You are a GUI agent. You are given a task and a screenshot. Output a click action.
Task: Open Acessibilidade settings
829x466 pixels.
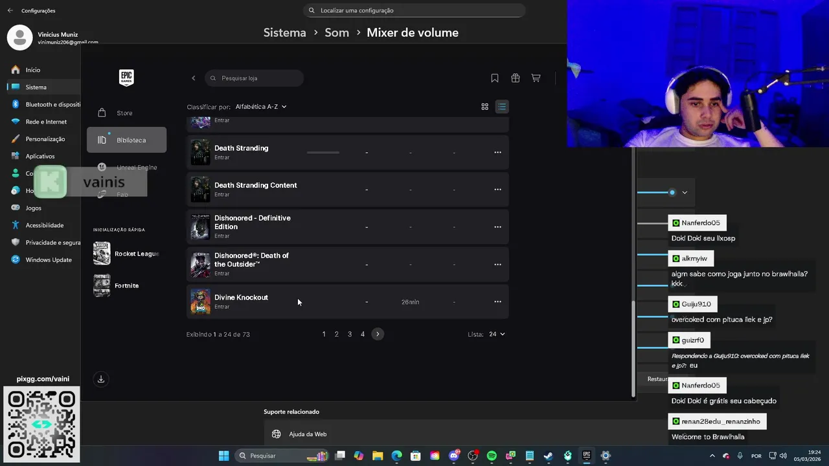click(x=42, y=225)
